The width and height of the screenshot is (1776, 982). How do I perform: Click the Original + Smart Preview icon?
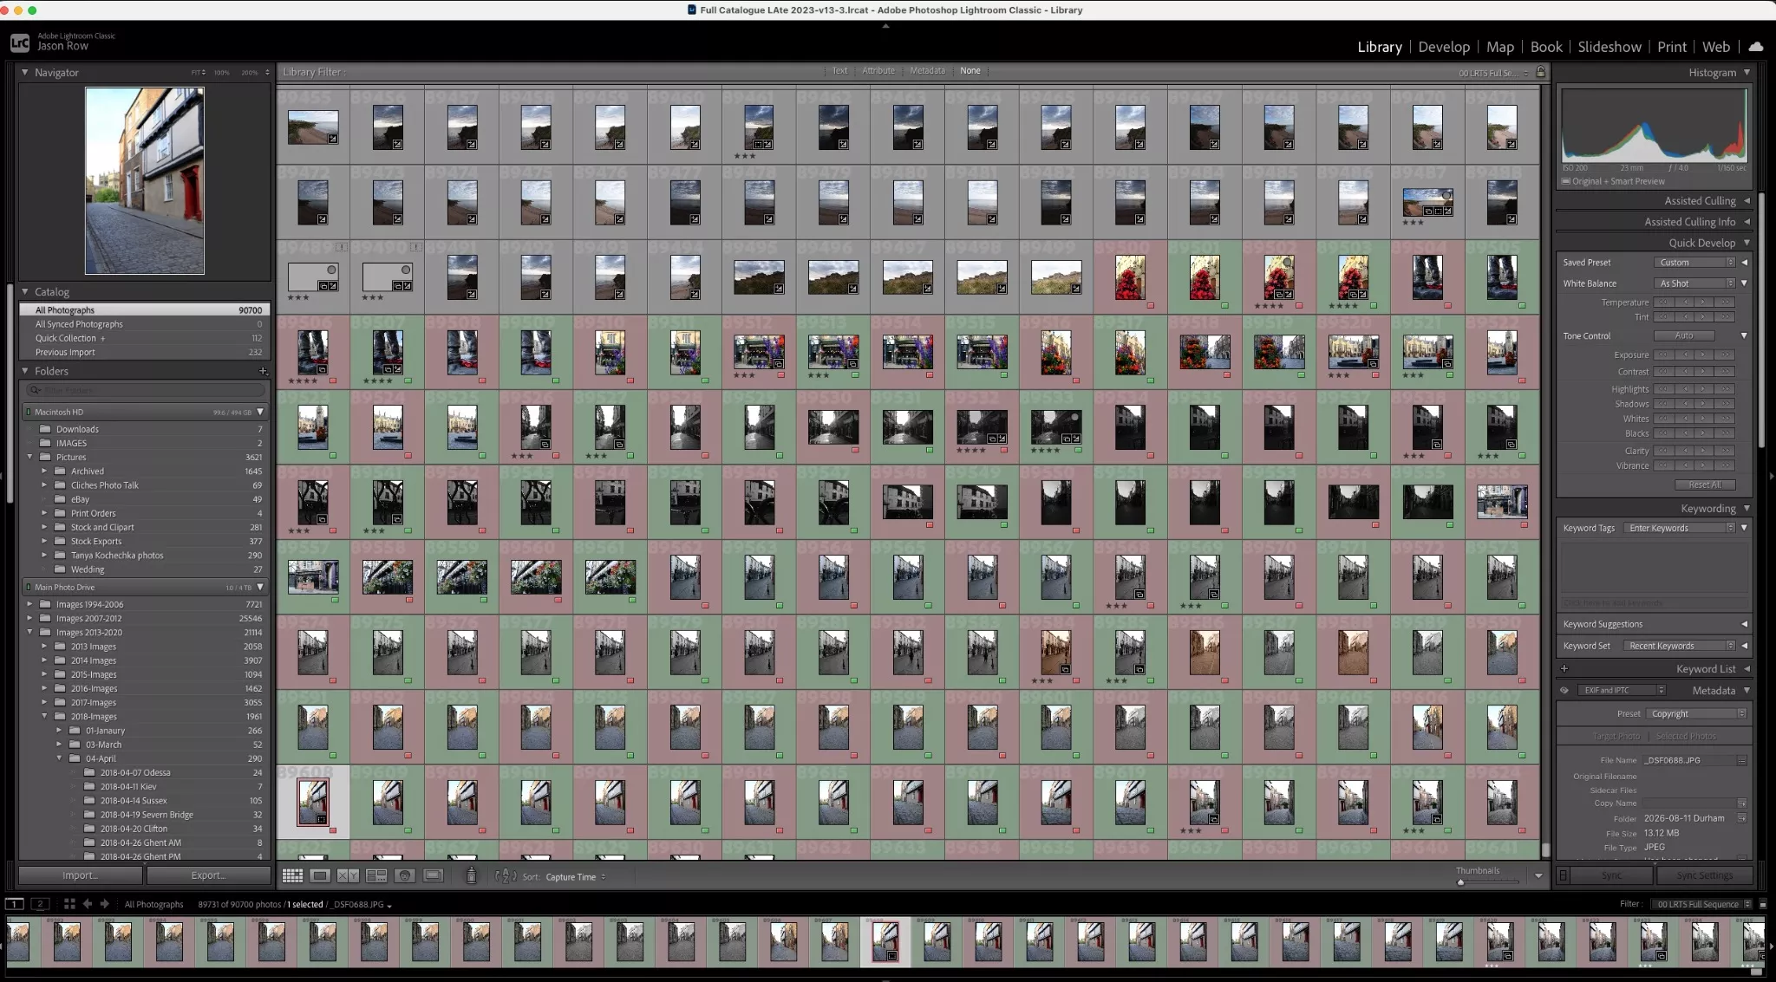(1566, 181)
